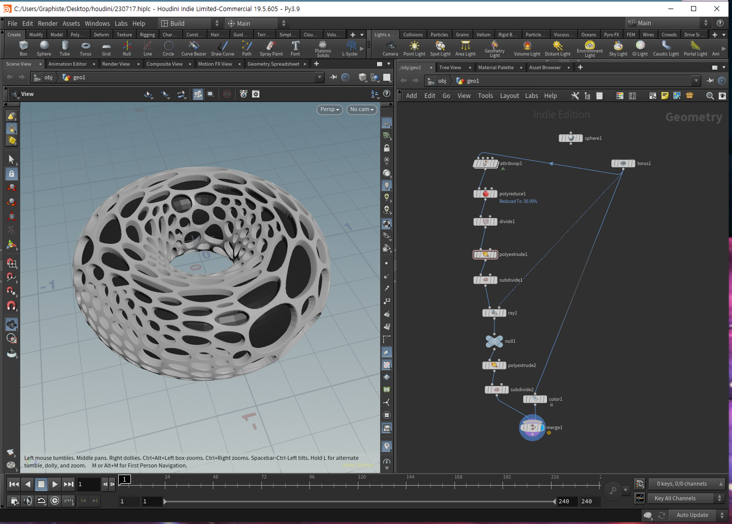Open the Vellum shelf tab
732x524 pixels.
pos(483,35)
